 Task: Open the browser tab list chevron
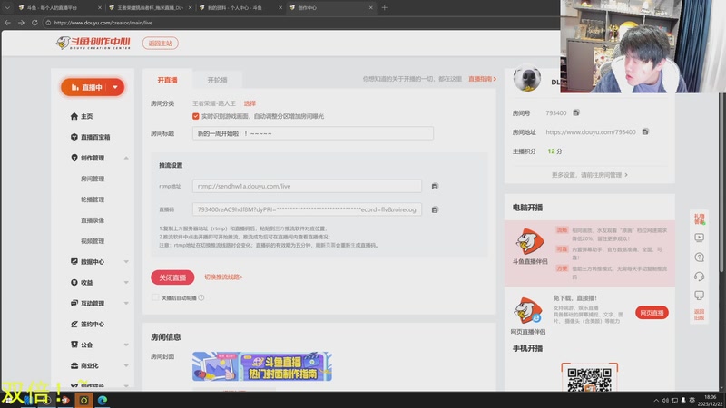7,7
